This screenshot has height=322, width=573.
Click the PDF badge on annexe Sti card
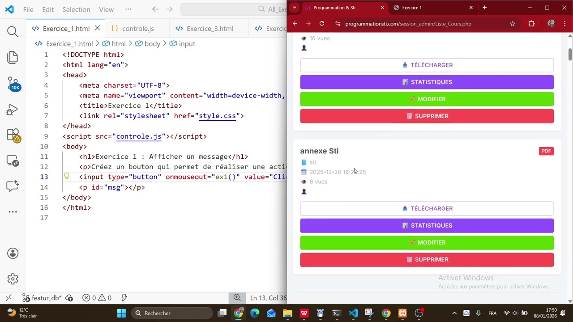[546, 151]
